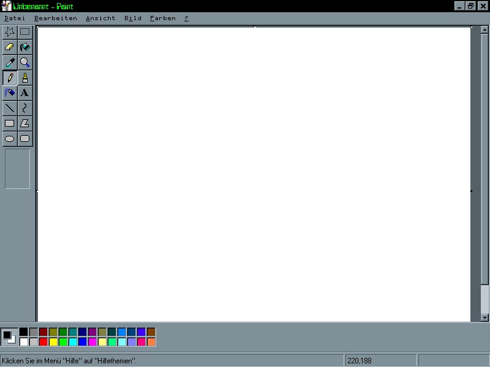Choose the Curve tool
This screenshot has width=490, height=367.
(x=25, y=108)
